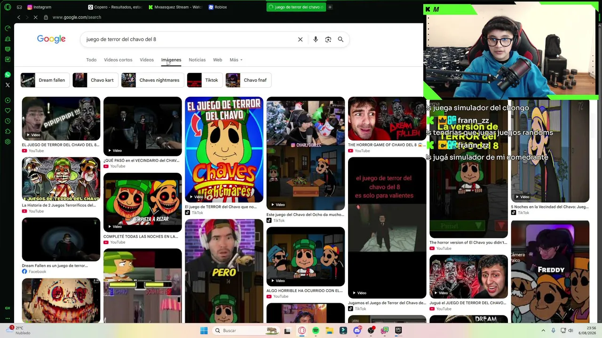Open the Chaves Nightmares poster thumbnail
Viewport: 602px width, 338px height.
click(x=224, y=150)
